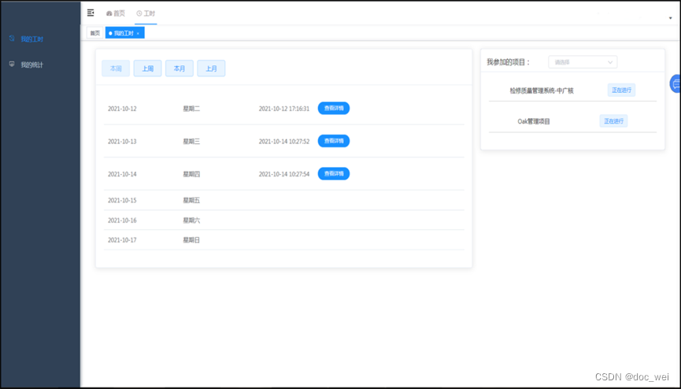This screenshot has width=681, height=389.
Task: Click the timestamp 2021-10-12 17:16:31
Action: click(284, 109)
